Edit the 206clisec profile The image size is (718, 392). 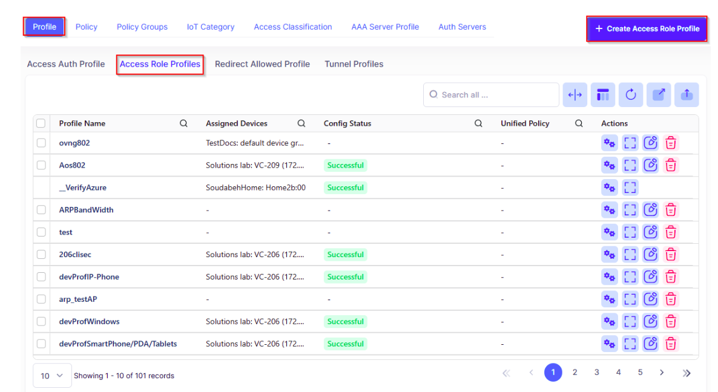pos(650,254)
